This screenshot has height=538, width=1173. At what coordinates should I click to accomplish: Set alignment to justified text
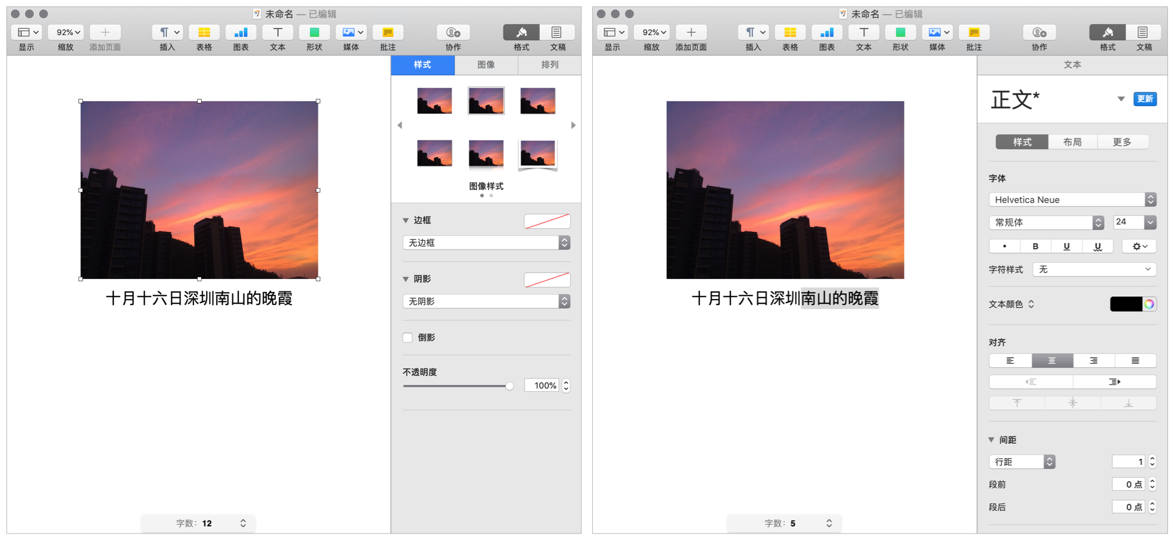point(1136,361)
